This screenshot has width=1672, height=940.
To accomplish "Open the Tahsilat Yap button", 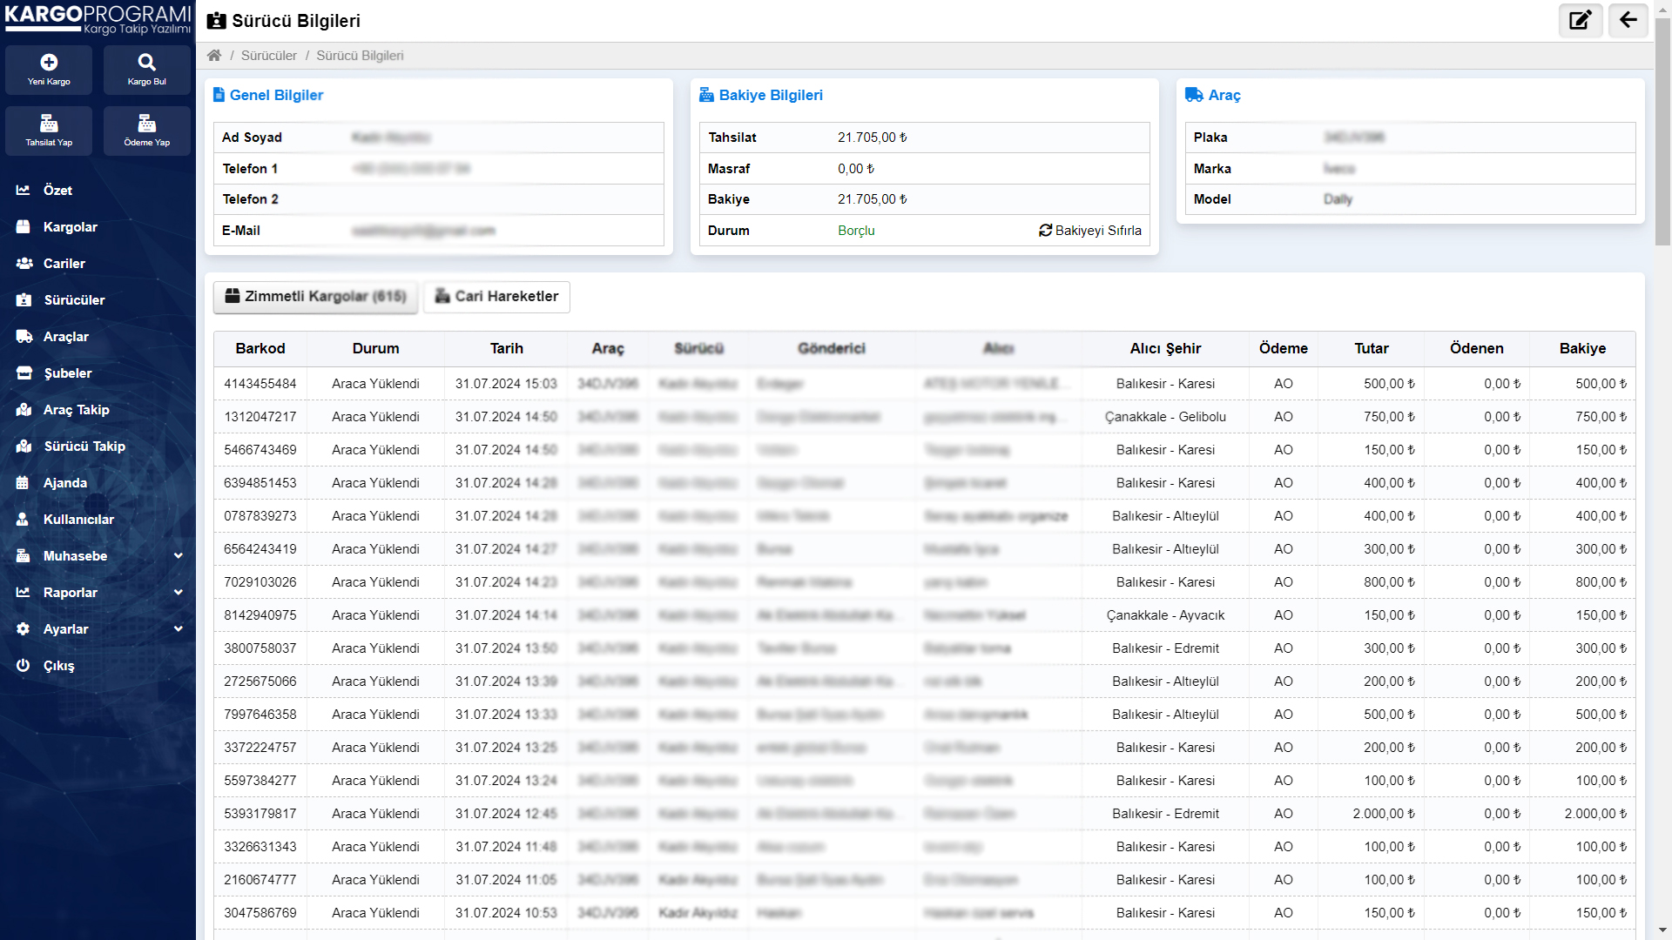I will coord(49,131).
